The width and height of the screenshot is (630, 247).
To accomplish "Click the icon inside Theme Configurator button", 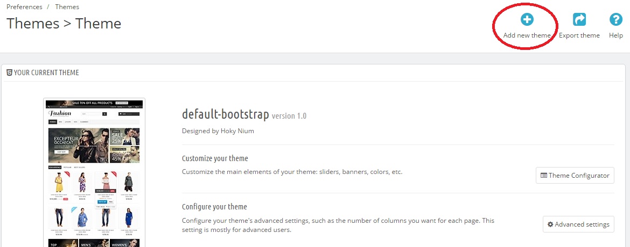I will tap(544, 176).
